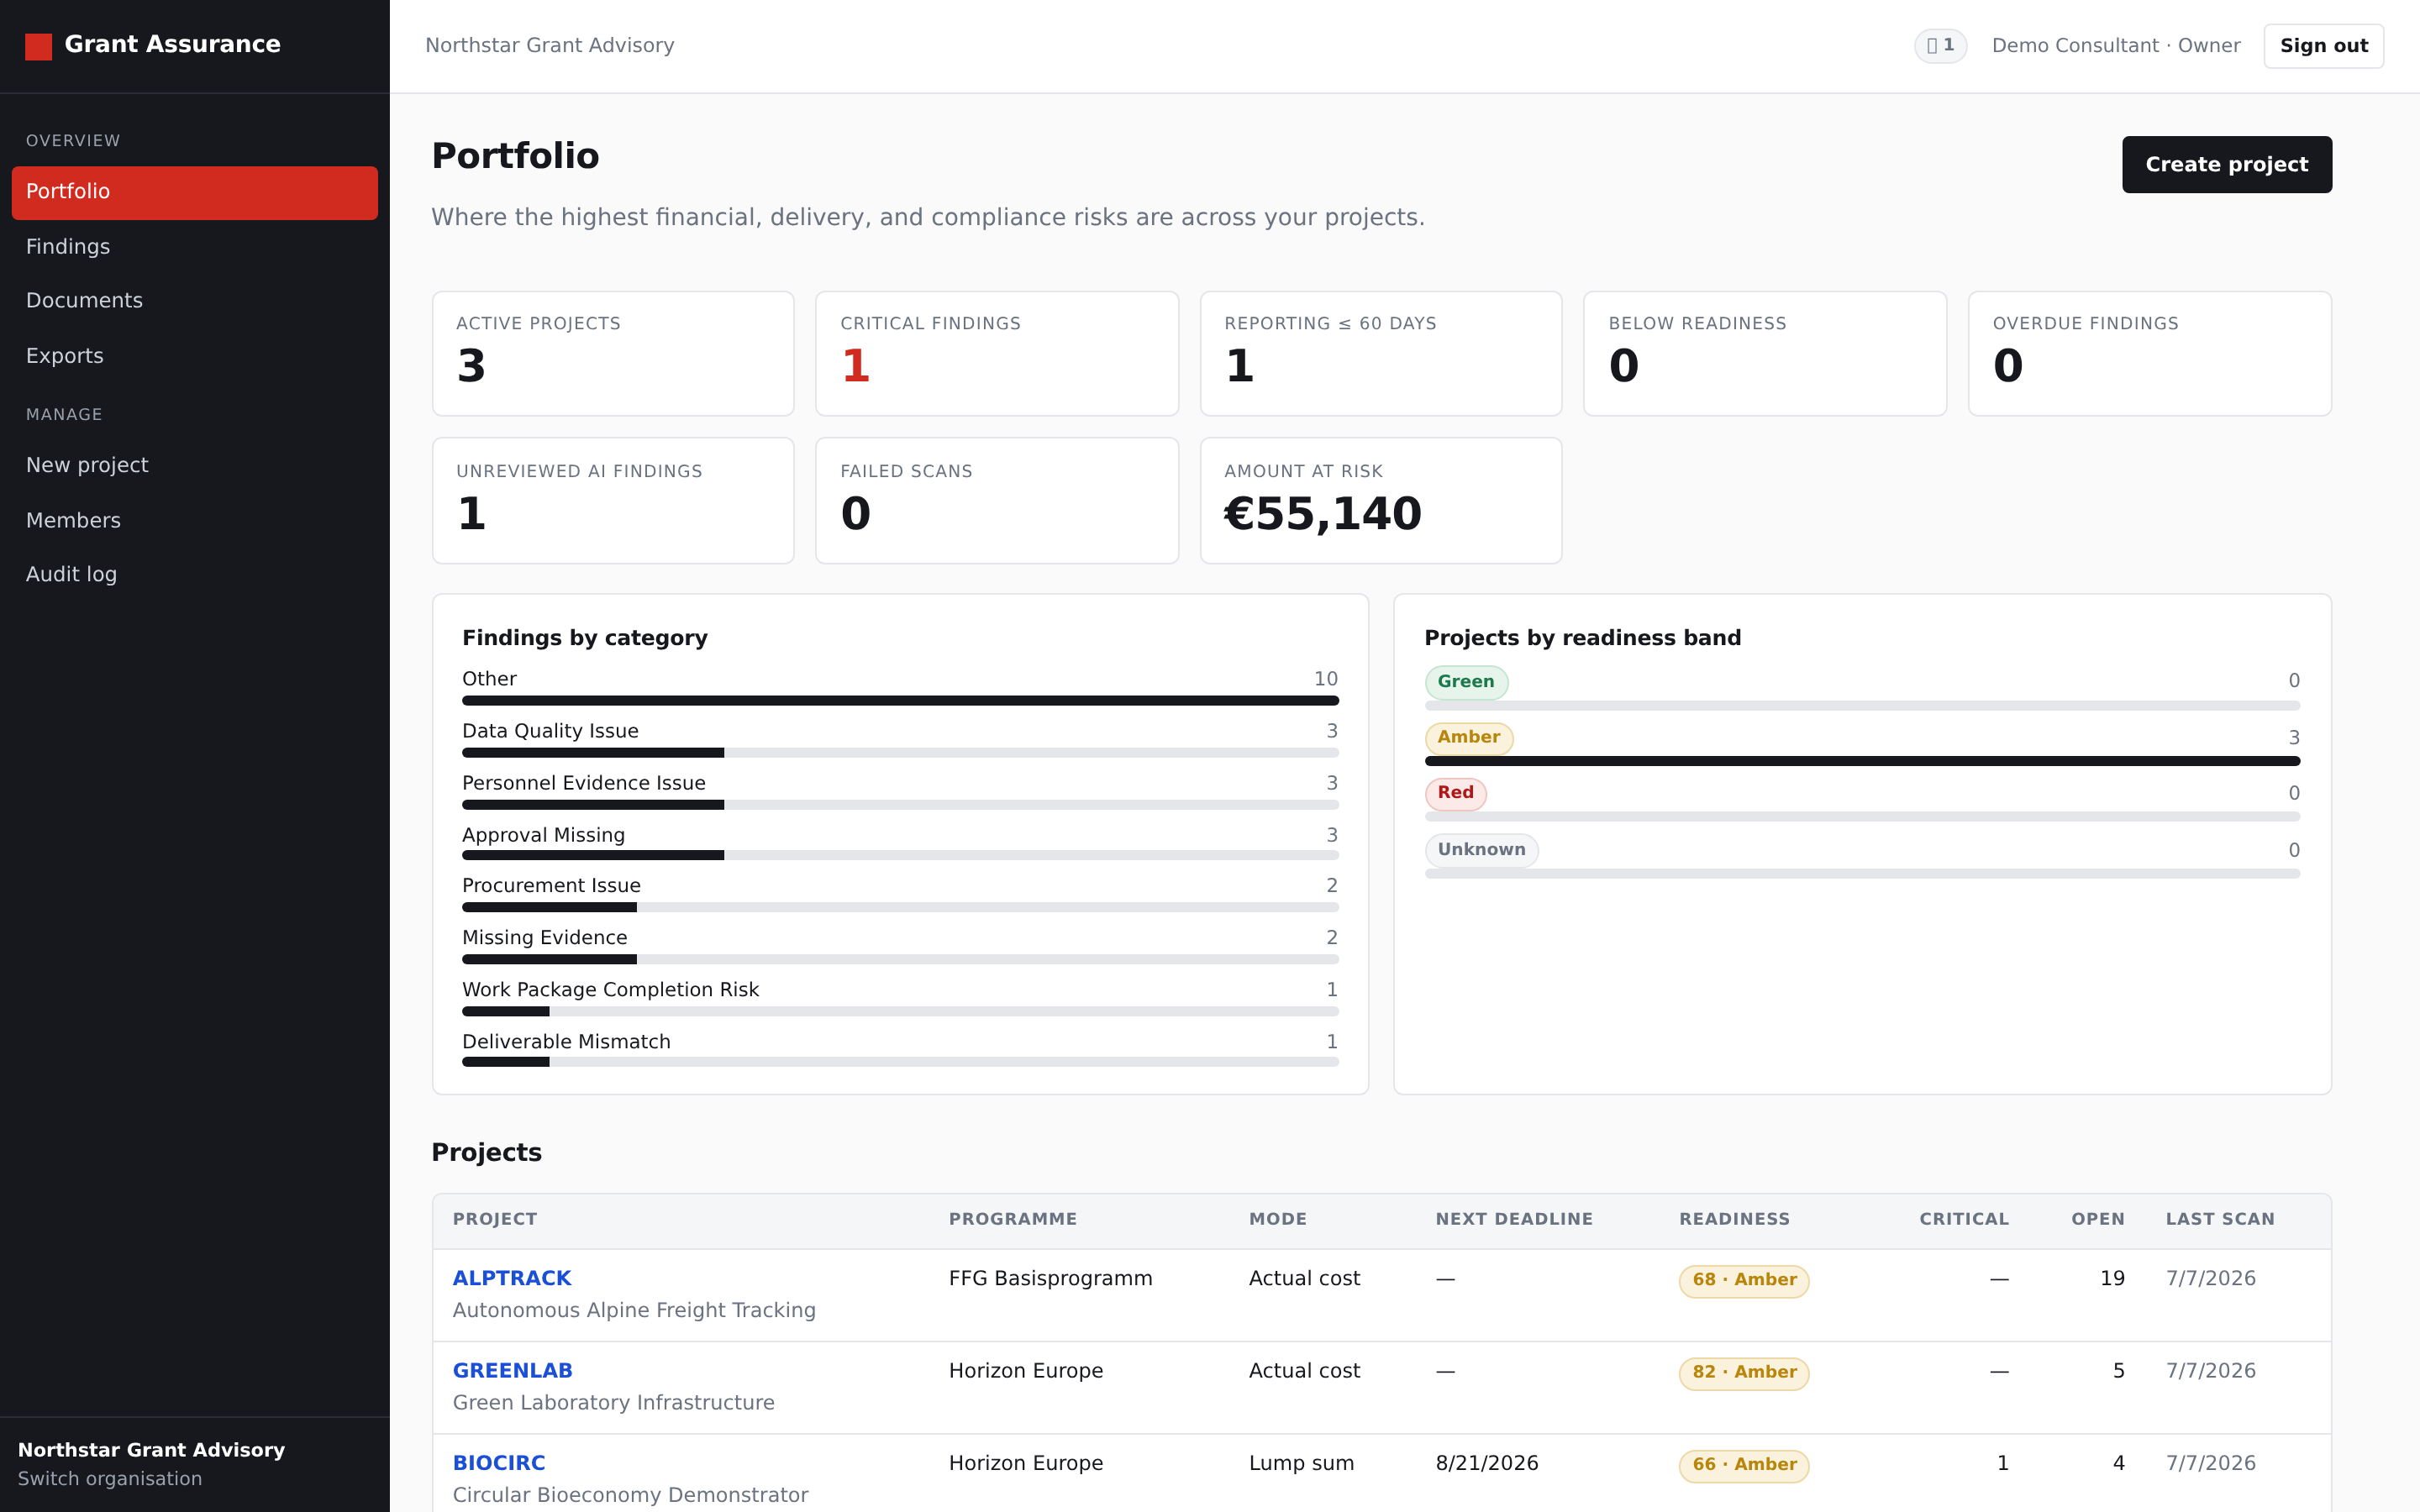The width and height of the screenshot is (2420, 1512).
Task: Click the Green readiness band badge
Action: tap(1466, 682)
